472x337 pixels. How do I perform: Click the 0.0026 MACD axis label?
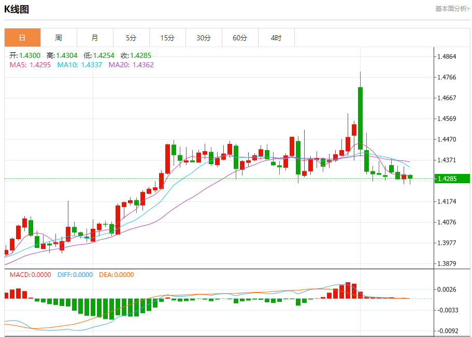[447, 289]
